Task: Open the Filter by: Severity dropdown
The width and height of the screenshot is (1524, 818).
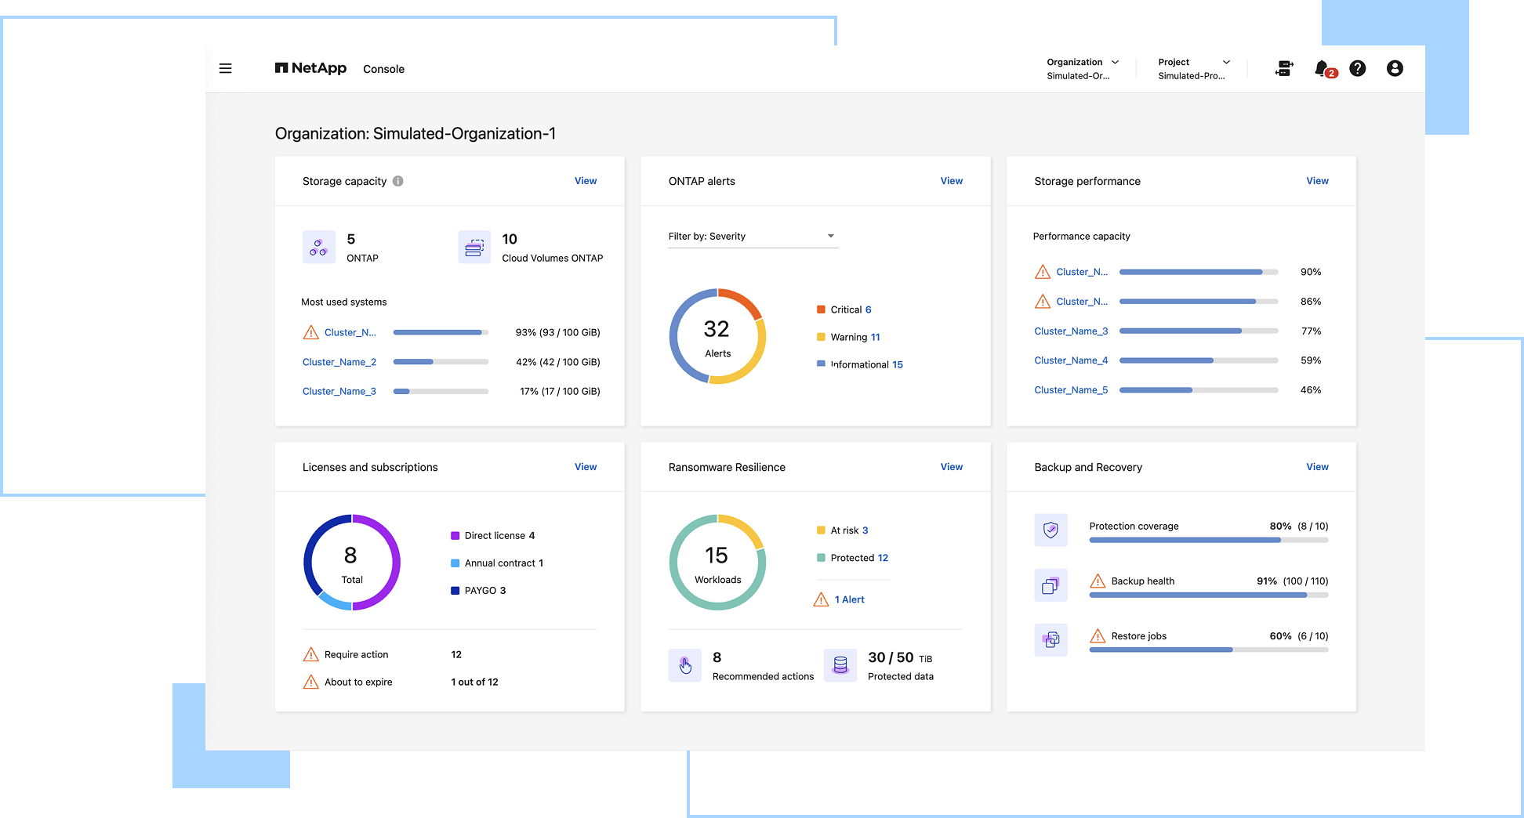Action: (753, 237)
